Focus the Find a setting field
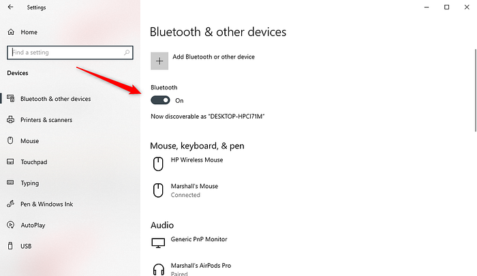This screenshot has height=276, width=477. click(x=70, y=52)
